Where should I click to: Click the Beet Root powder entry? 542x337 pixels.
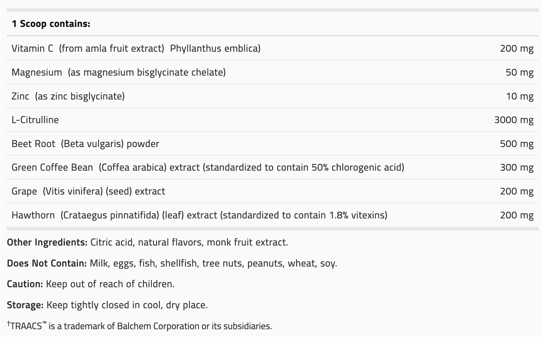point(85,144)
